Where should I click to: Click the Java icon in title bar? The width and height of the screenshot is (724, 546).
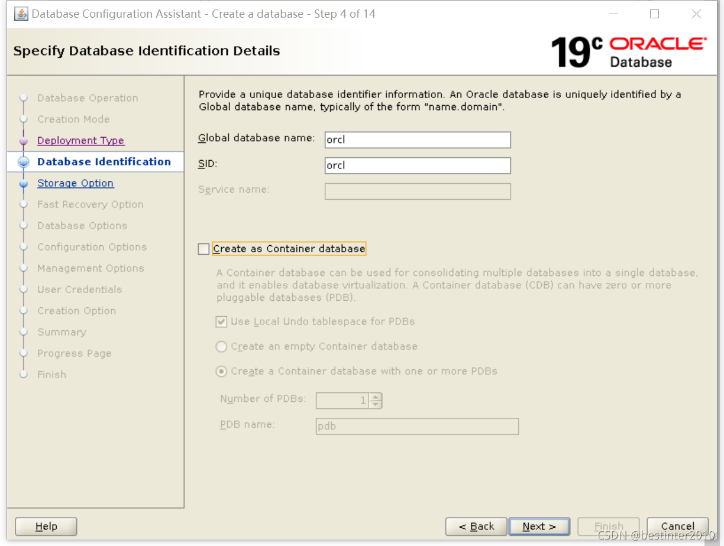tap(21, 14)
